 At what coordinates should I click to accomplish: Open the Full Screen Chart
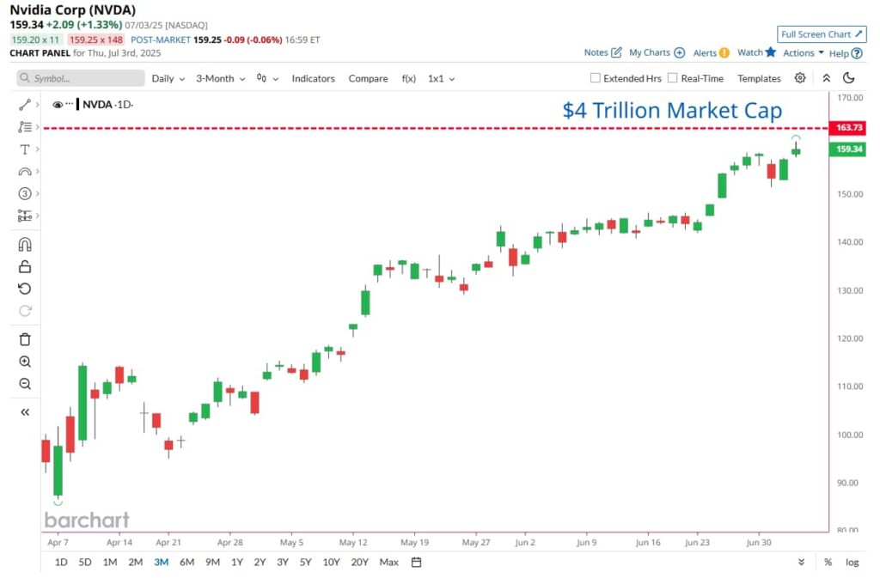[x=822, y=34]
